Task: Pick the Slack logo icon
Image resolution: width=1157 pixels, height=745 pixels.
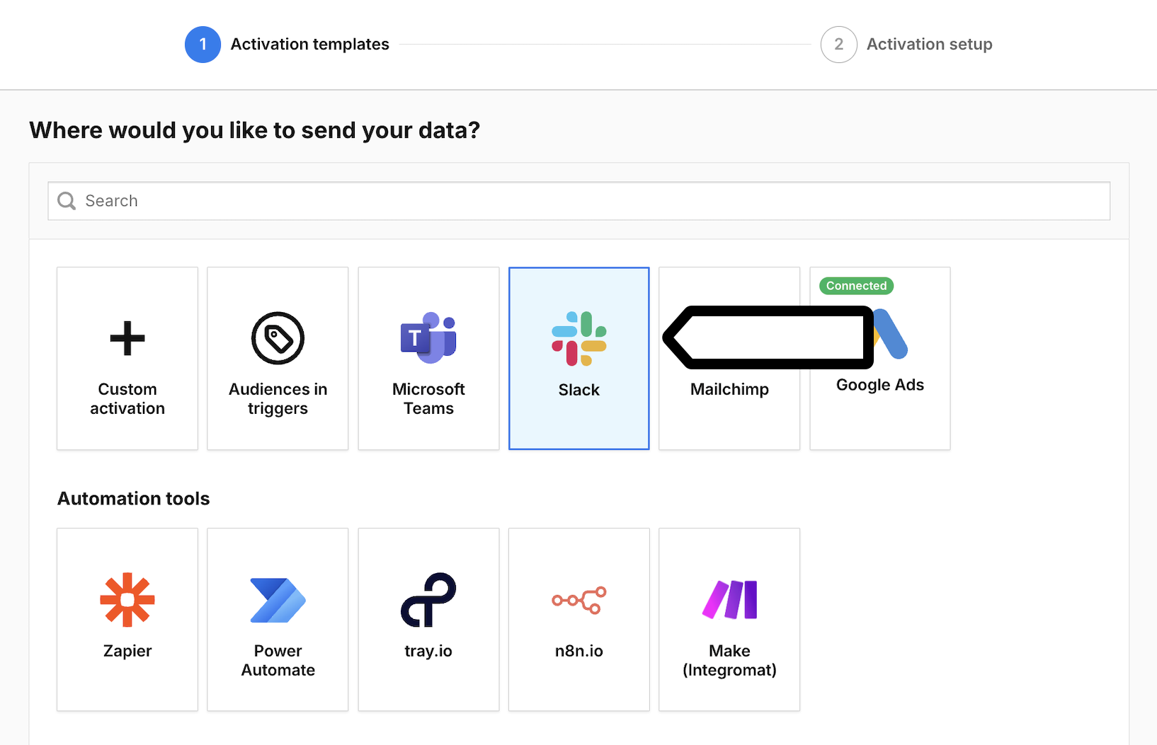Action: pos(579,338)
